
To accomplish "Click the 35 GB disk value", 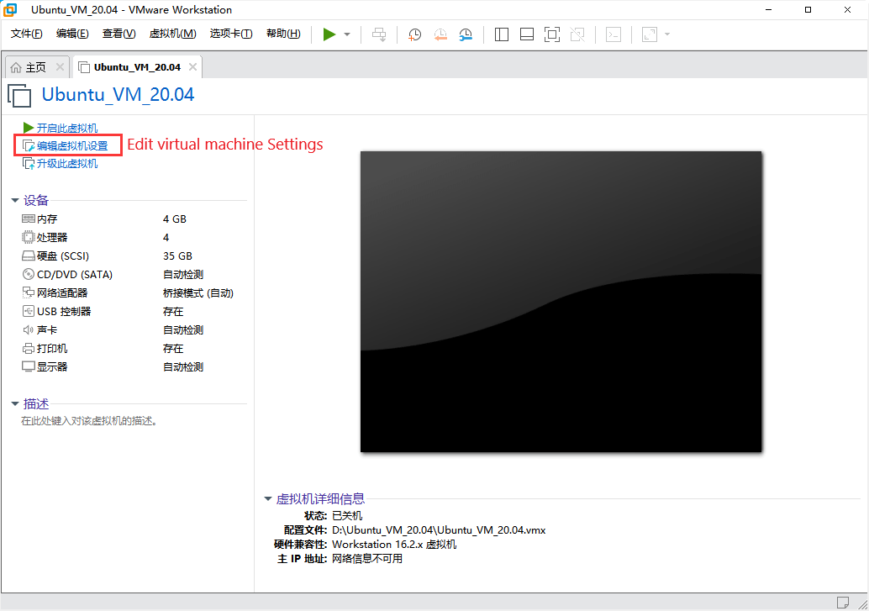I will [x=177, y=256].
